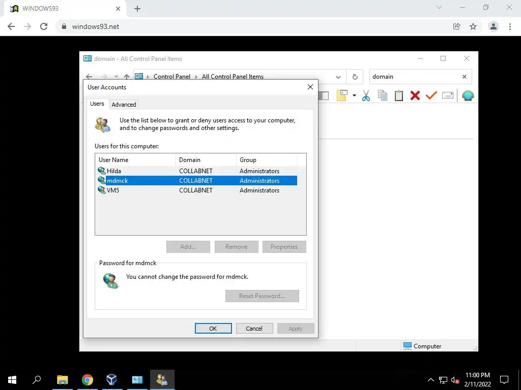Clear the 'domain' search box
Viewport: 521px width, 390px height.
pos(465,77)
